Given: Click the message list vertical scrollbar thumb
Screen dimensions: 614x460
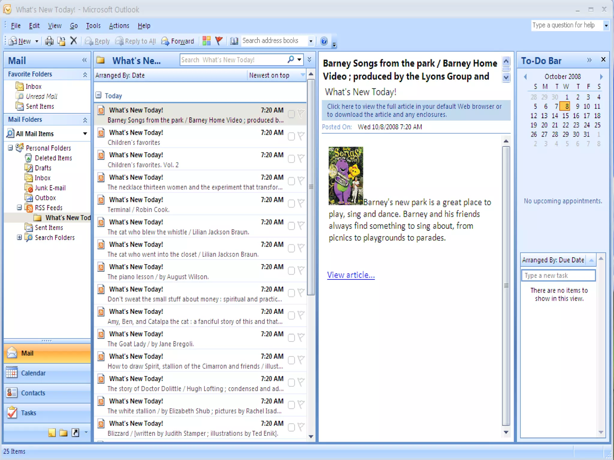Looking at the screenshot, I should (x=311, y=187).
